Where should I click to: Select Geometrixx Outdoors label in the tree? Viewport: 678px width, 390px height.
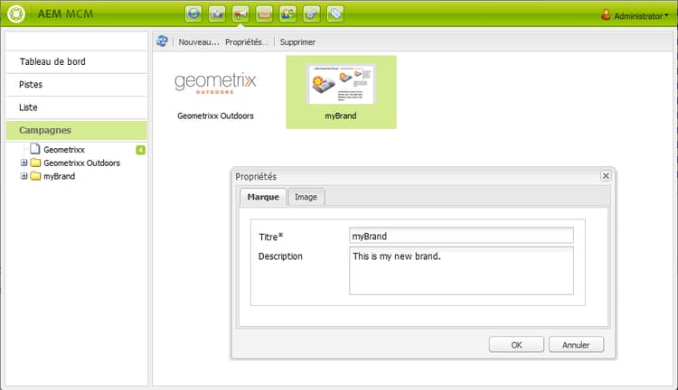click(81, 162)
